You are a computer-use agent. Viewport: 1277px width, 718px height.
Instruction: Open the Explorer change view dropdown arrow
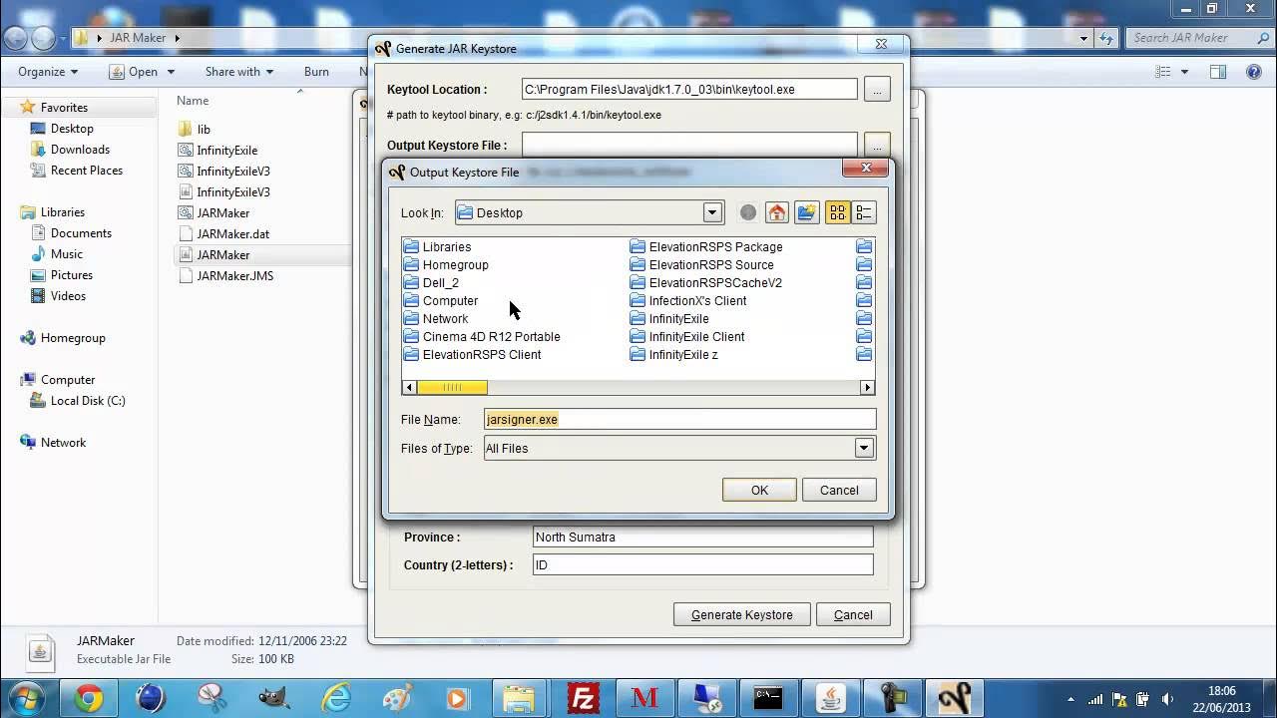(1185, 72)
